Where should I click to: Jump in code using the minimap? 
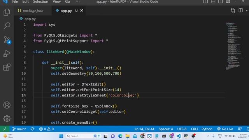pos(234,45)
